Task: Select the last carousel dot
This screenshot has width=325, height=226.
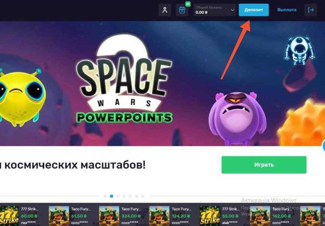Action: pyautogui.click(x=142, y=196)
